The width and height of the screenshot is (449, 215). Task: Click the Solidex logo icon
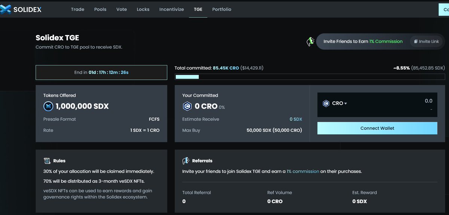pyautogui.click(x=5, y=9)
